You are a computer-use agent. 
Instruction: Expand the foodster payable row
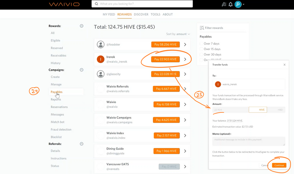click(x=185, y=44)
